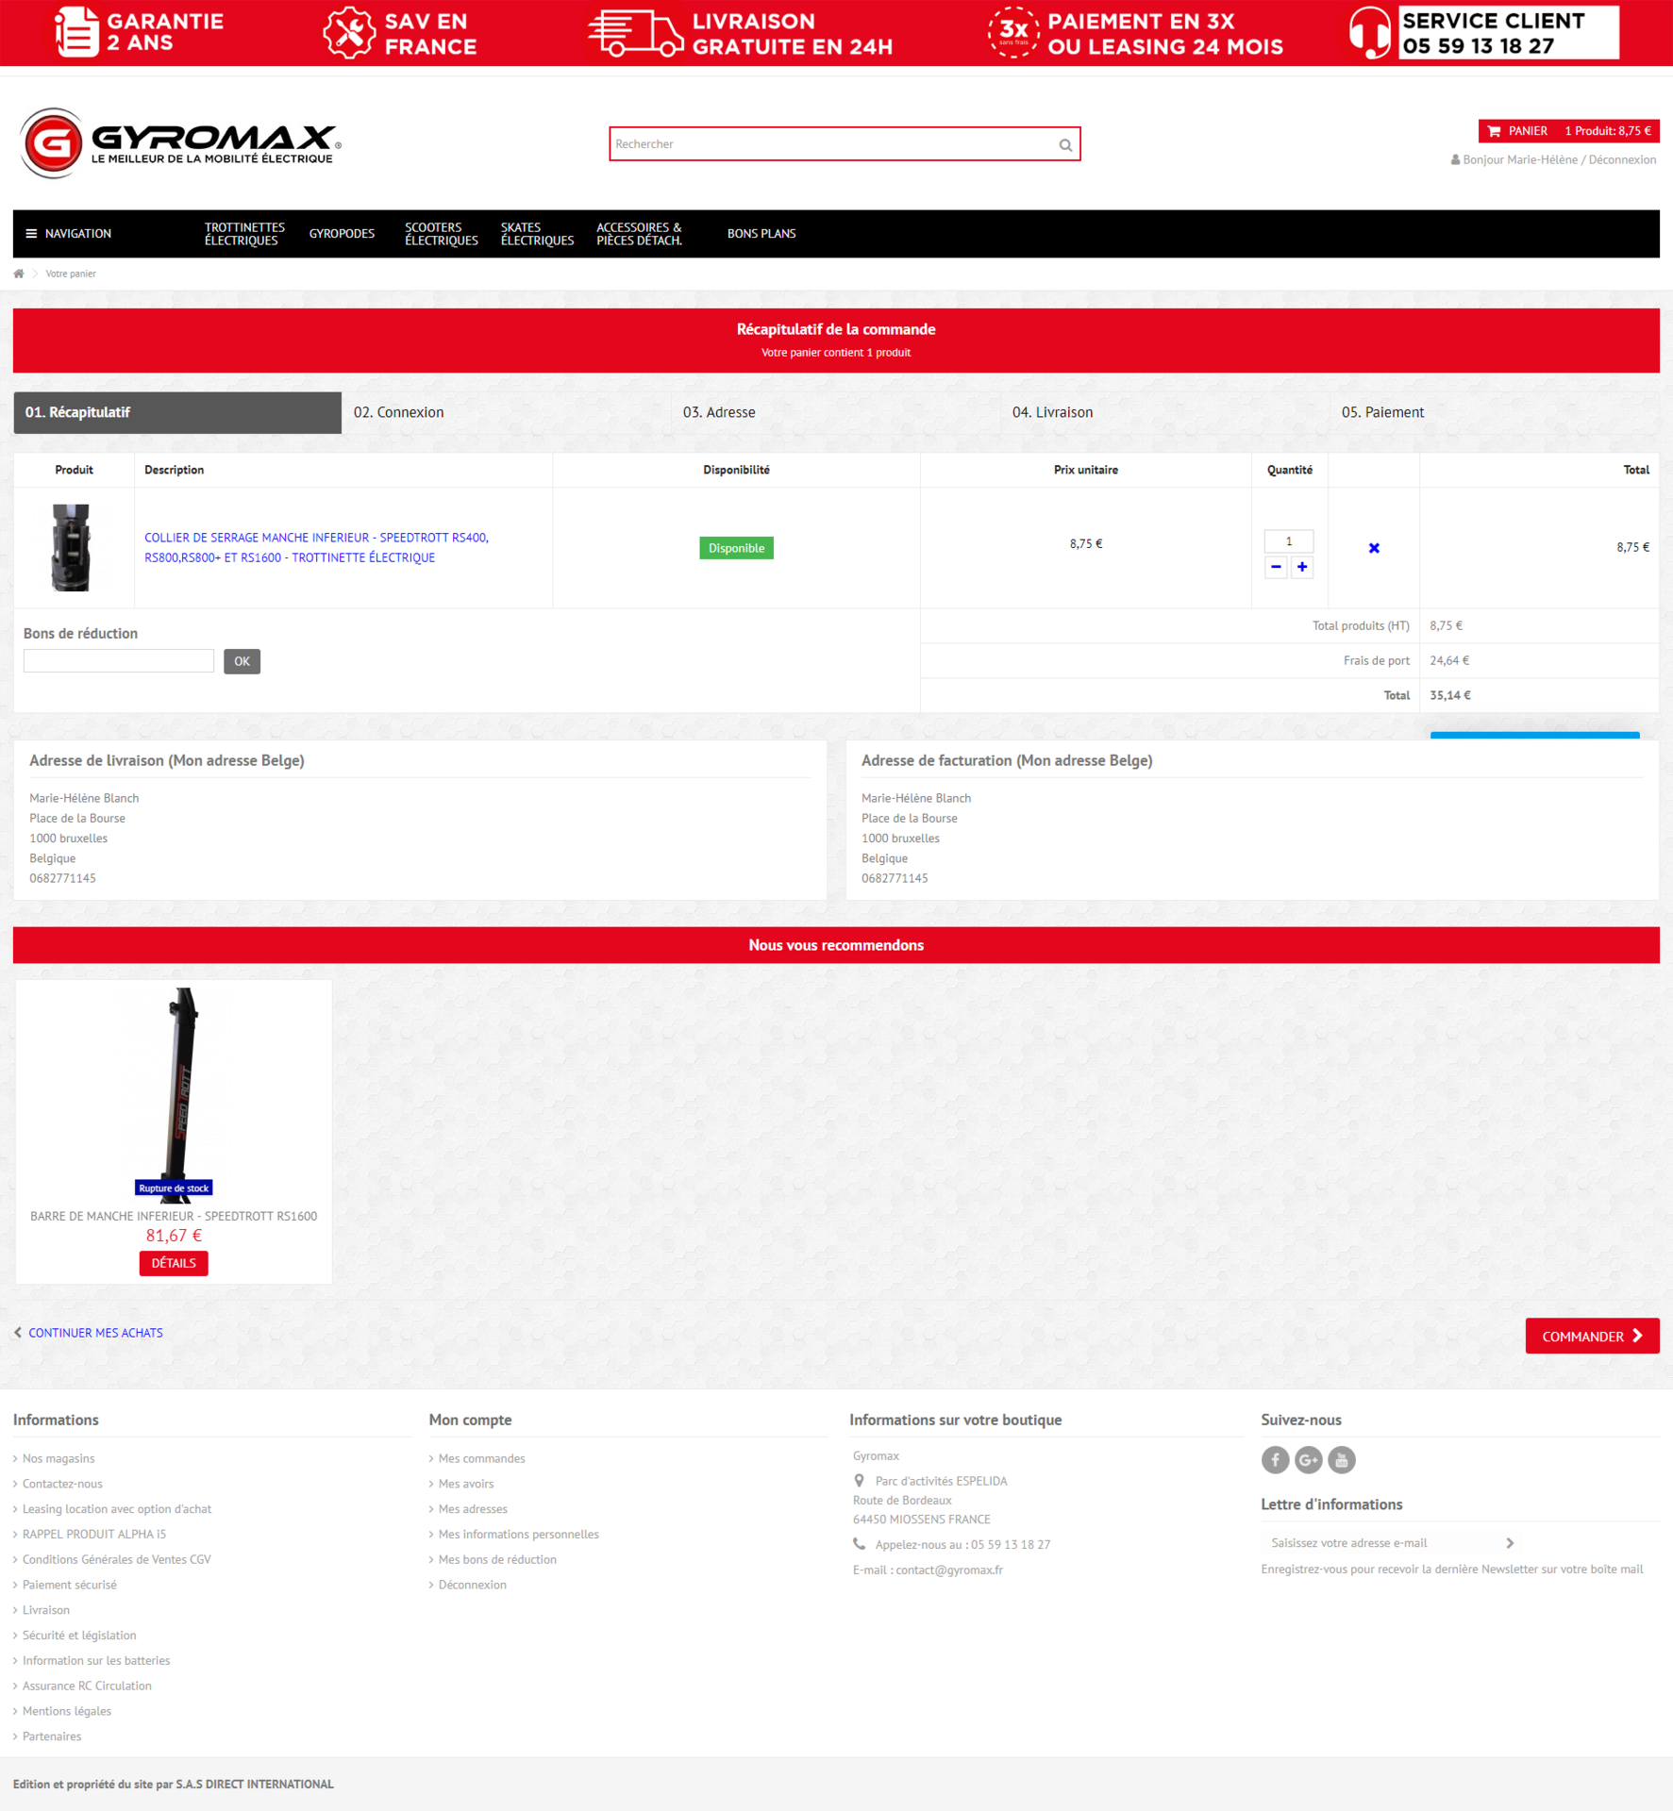
Task: Click OK to apply voucher
Action: pyautogui.click(x=242, y=661)
